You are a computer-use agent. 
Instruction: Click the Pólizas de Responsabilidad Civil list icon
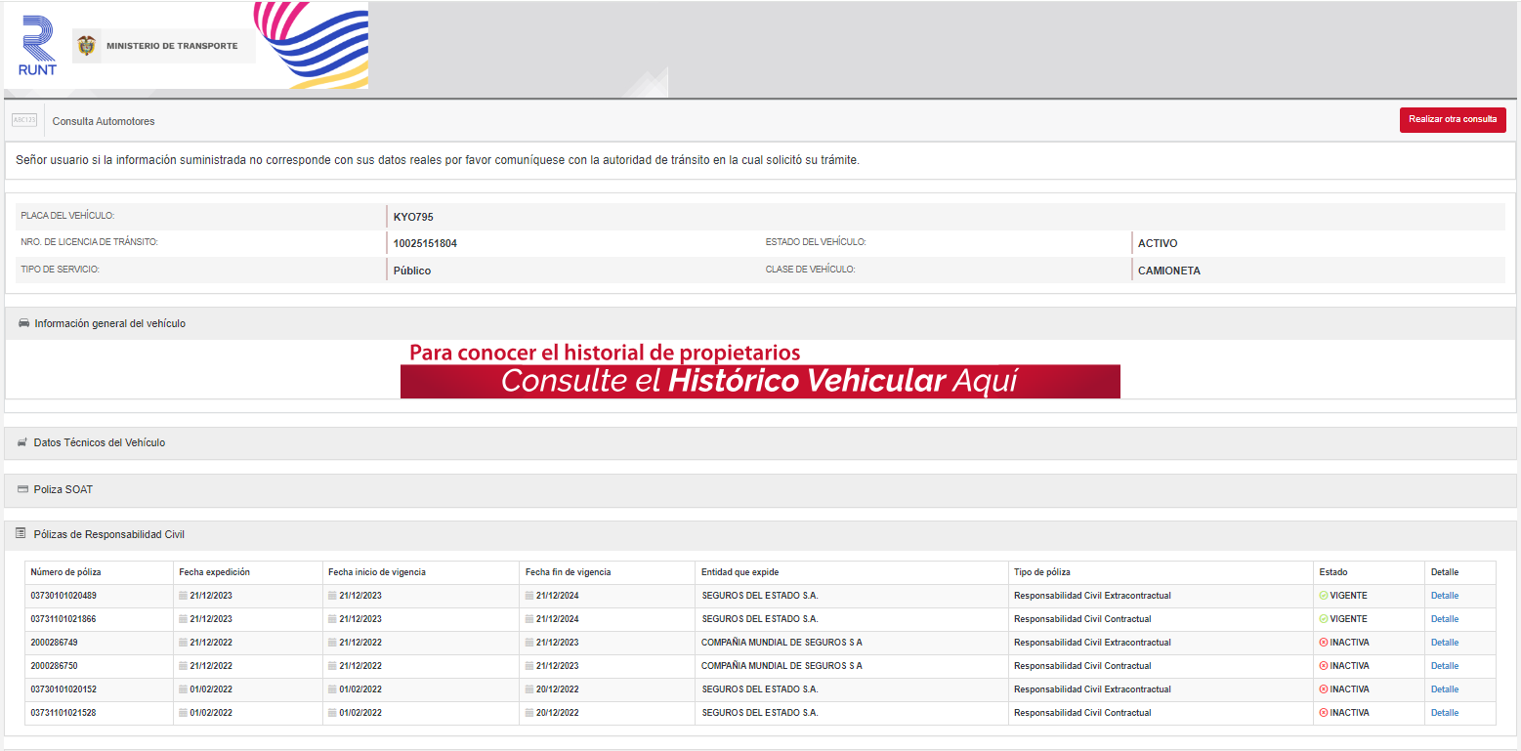(x=21, y=534)
